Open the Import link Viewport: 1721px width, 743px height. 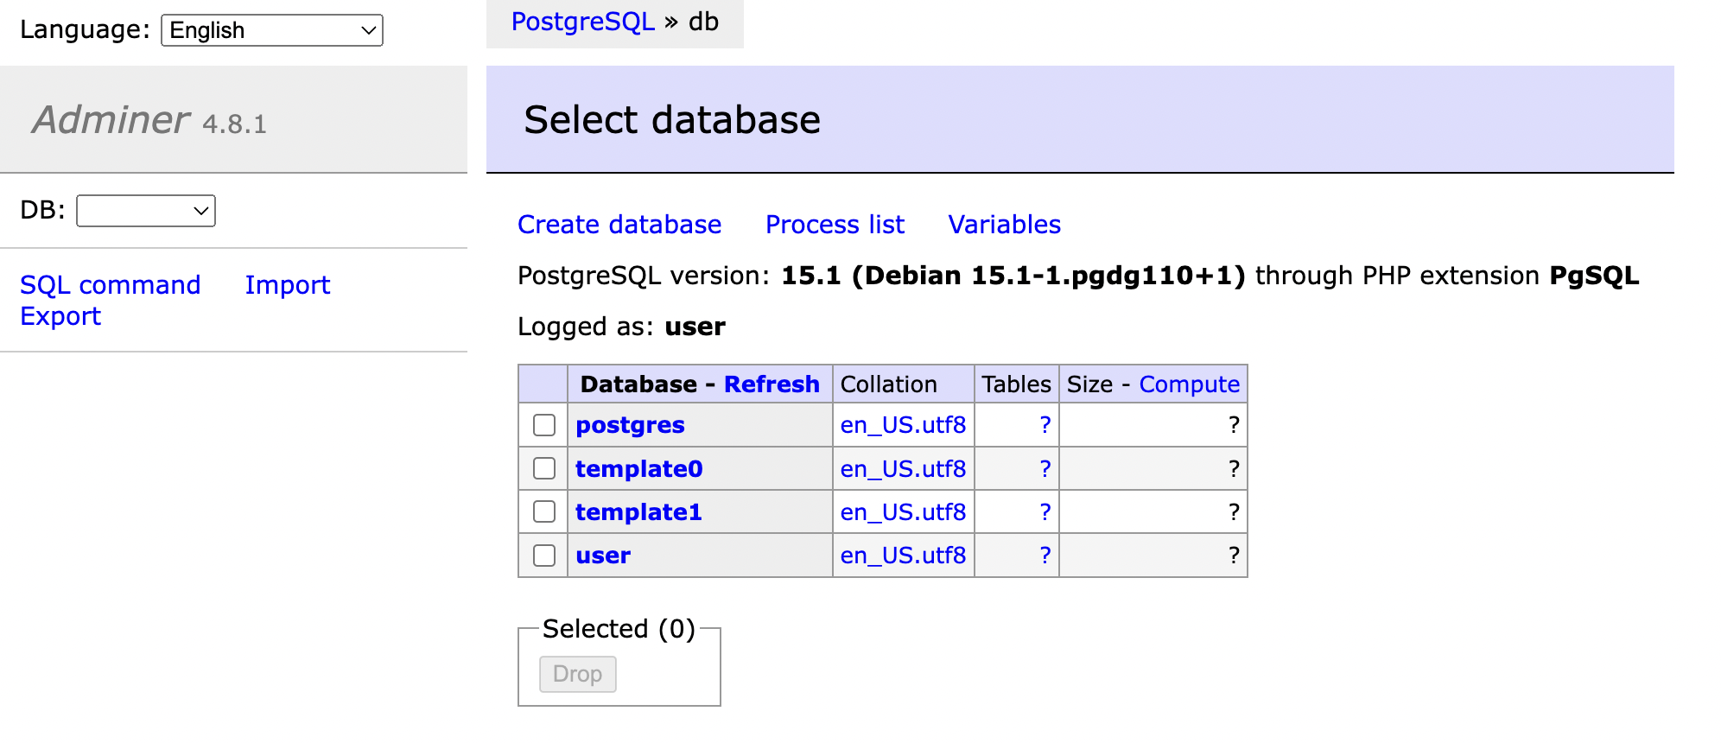288,285
